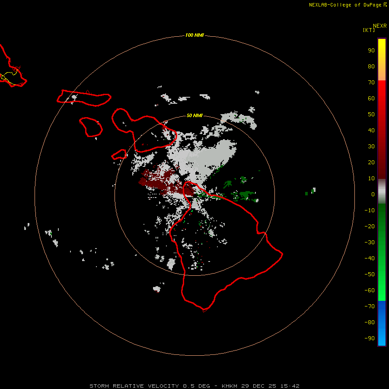This screenshot has width=389, height=389.
Task: Click the NEXR label above colorbar
Action: tap(380, 26)
